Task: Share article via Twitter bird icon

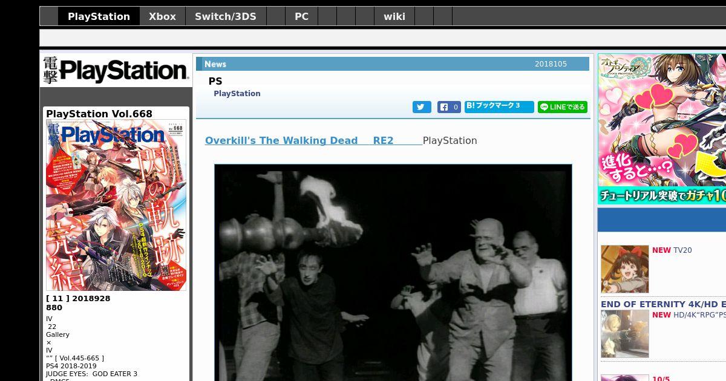Action: click(422, 107)
